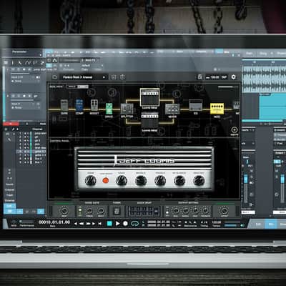This screenshot has width=286, height=286.
Task: Open the Arsenal preset dropdown list
Action: (84, 77)
